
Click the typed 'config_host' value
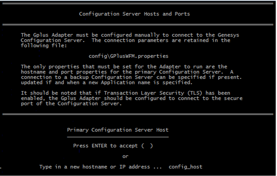pos(185,167)
